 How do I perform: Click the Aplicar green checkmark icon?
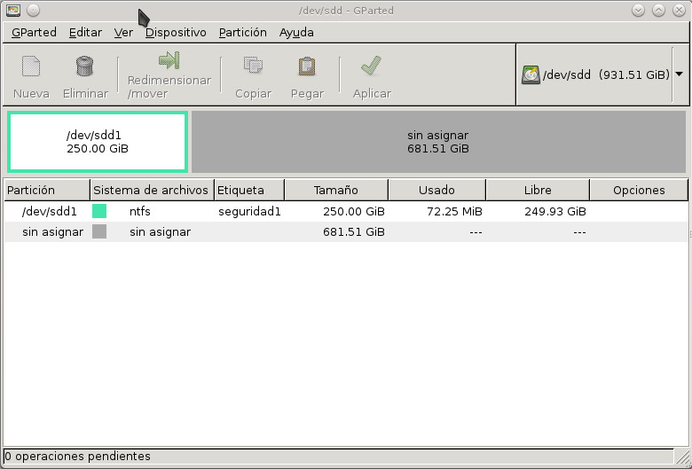click(371, 66)
